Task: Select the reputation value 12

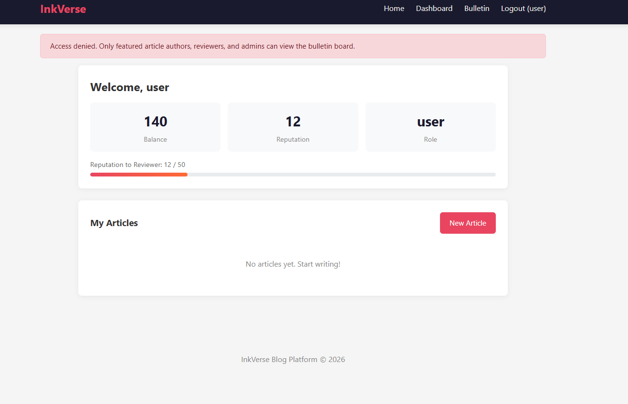Action: click(x=293, y=122)
